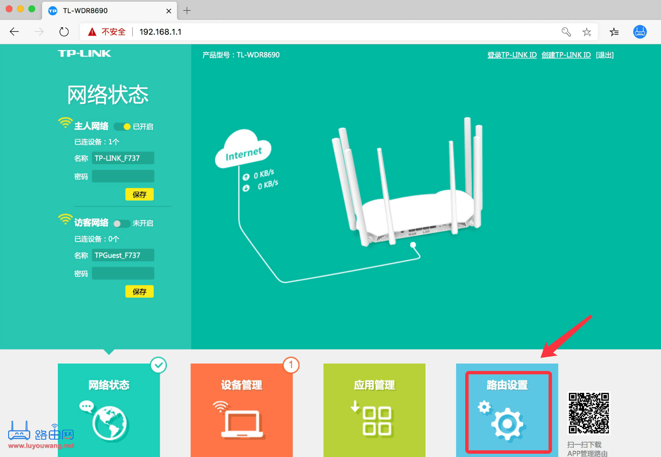Click the favorites star icon in address bar

click(587, 32)
